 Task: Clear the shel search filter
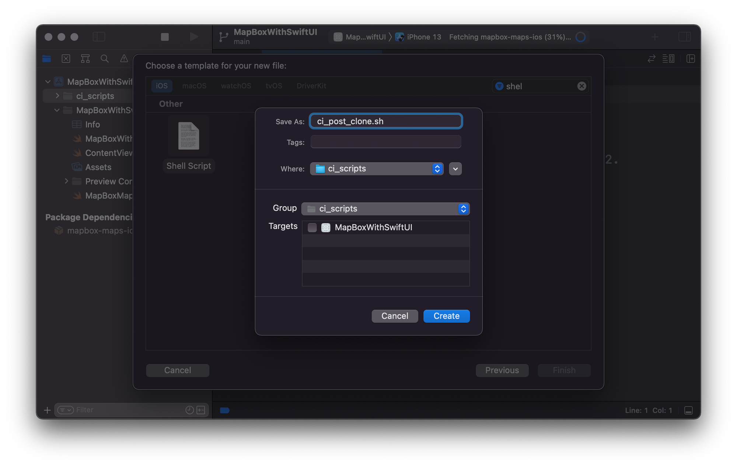[x=581, y=86]
